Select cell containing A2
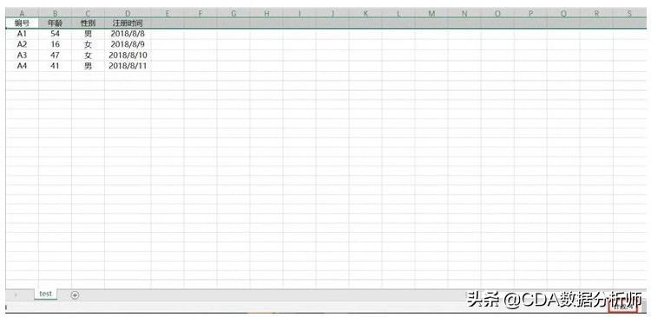651x317 pixels. click(22, 44)
